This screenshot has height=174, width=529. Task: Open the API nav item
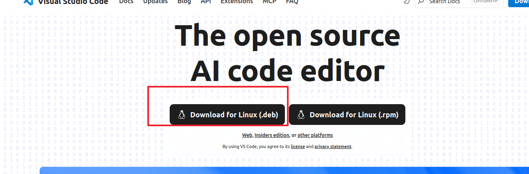pyautogui.click(x=206, y=2)
